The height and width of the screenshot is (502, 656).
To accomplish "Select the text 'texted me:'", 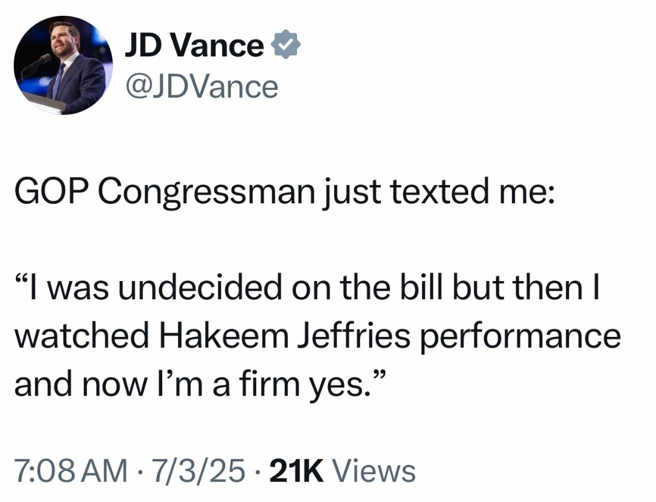I will pos(473,192).
